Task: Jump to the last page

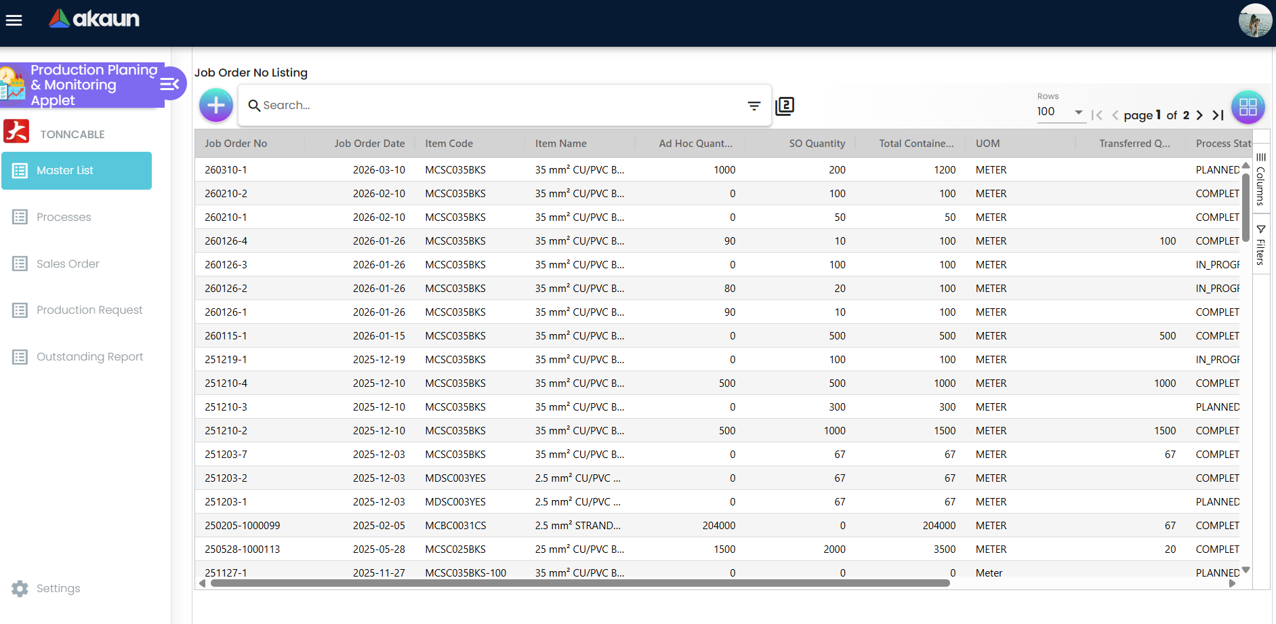Action: point(1218,115)
